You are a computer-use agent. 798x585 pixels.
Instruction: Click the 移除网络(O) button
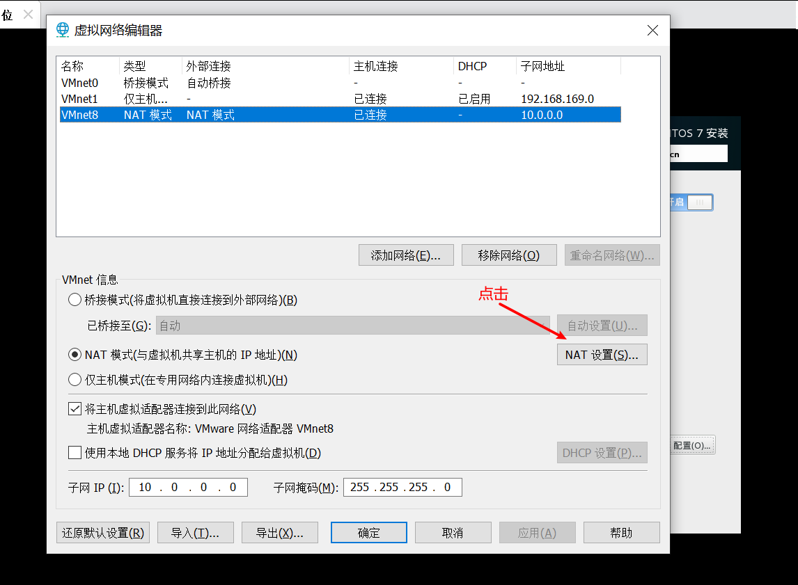tap(509, 255)
